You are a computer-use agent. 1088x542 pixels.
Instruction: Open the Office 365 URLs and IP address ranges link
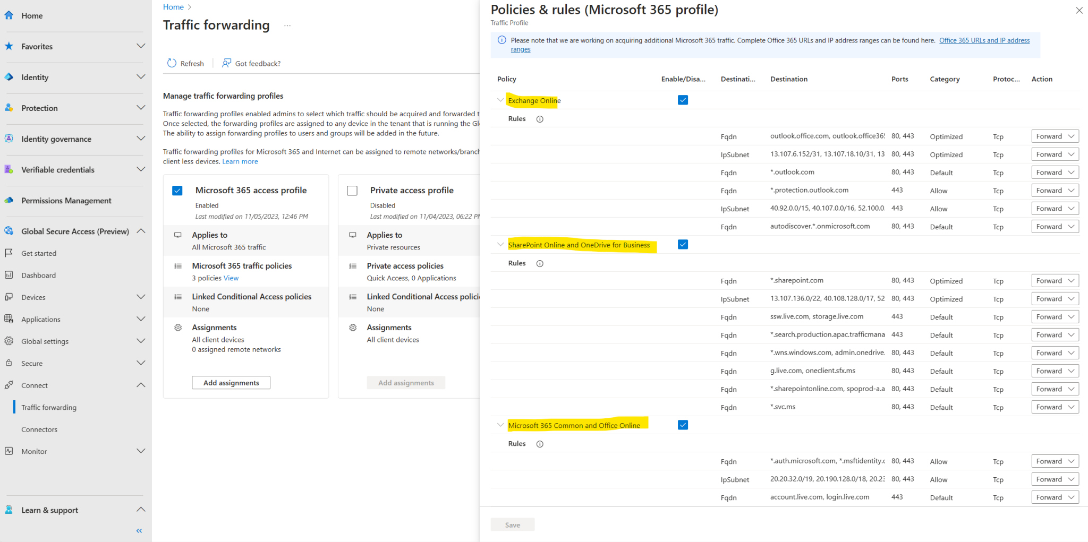[984, 40]
